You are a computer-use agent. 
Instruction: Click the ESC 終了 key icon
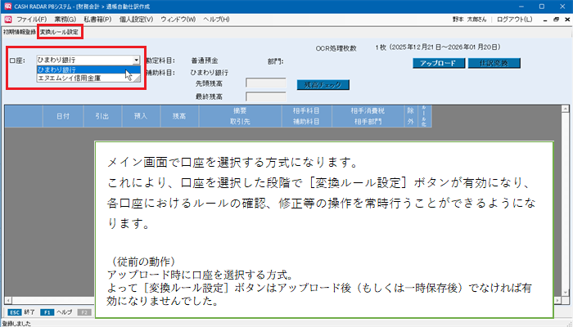[14, 312]
